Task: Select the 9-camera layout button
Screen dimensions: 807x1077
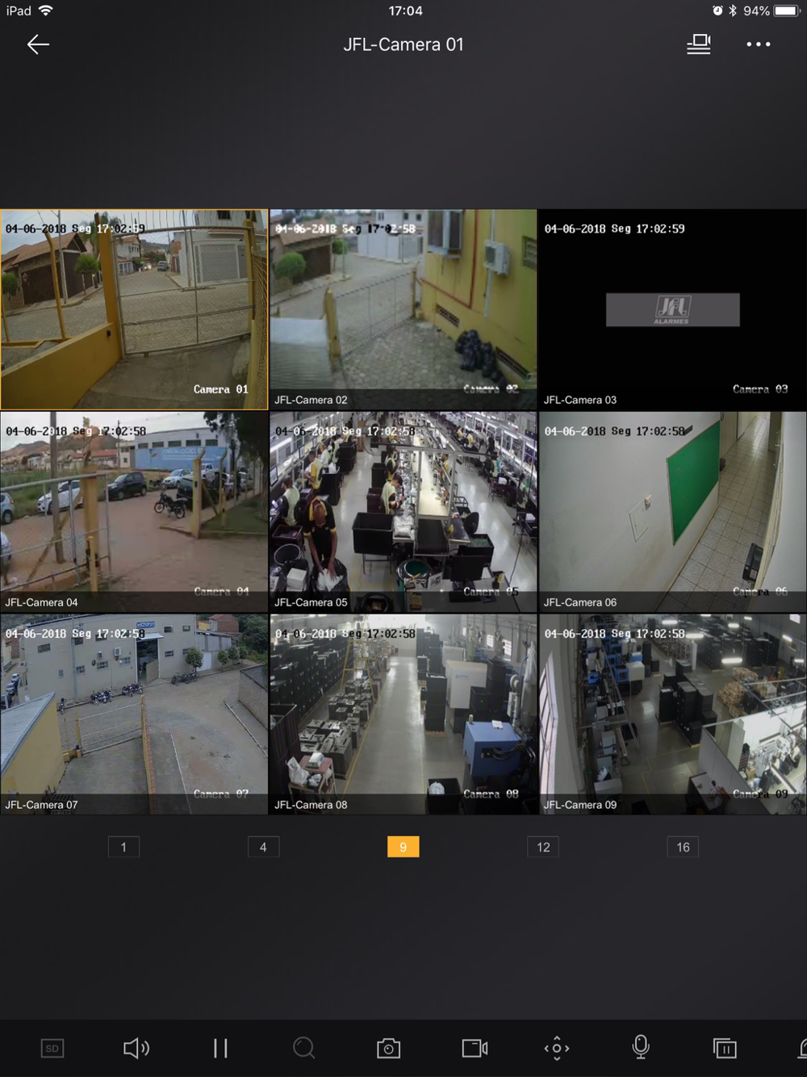Action: pyautogui.click(x=403, y=847)
